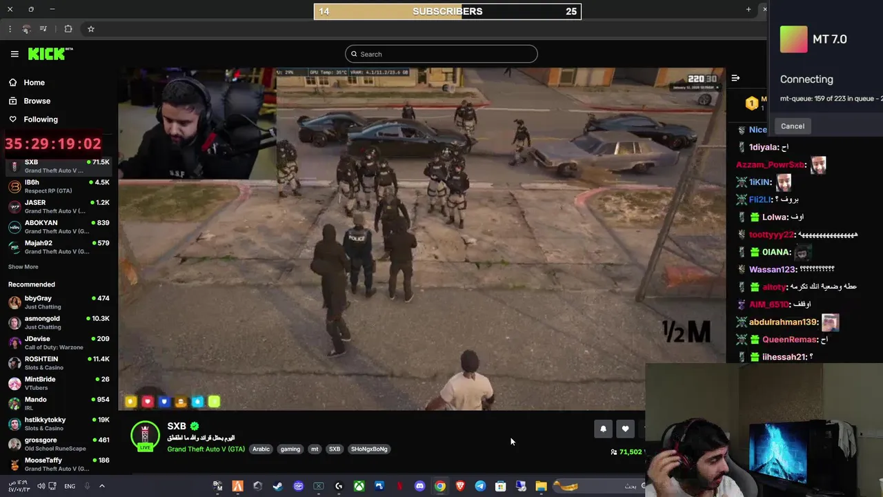Collapse the chat panel icon
The height and width of the screenshot is (497, 883).
(x=735, y=78)
